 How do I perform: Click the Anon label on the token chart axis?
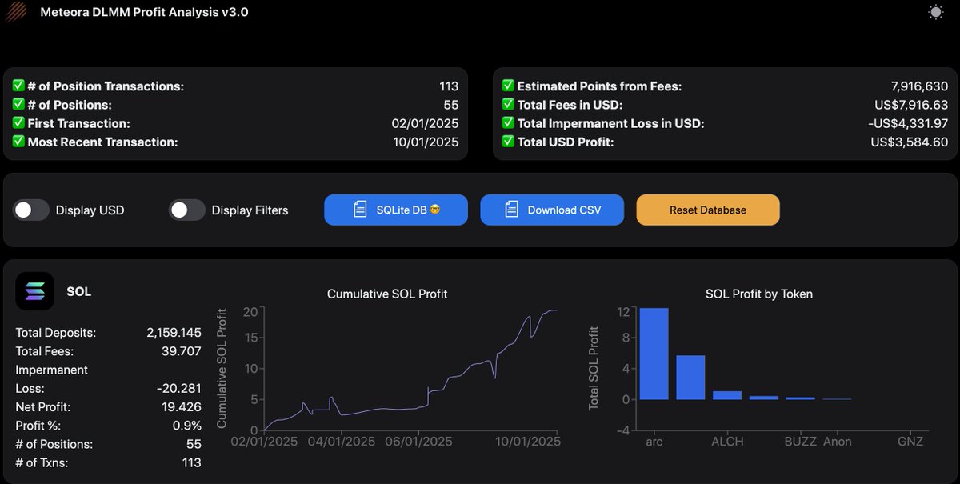point(838,442)
